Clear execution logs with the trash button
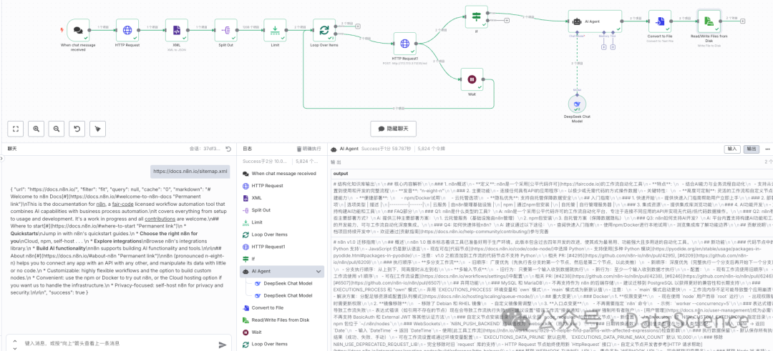This screenshot has height=351, width=773. [308, 148]
